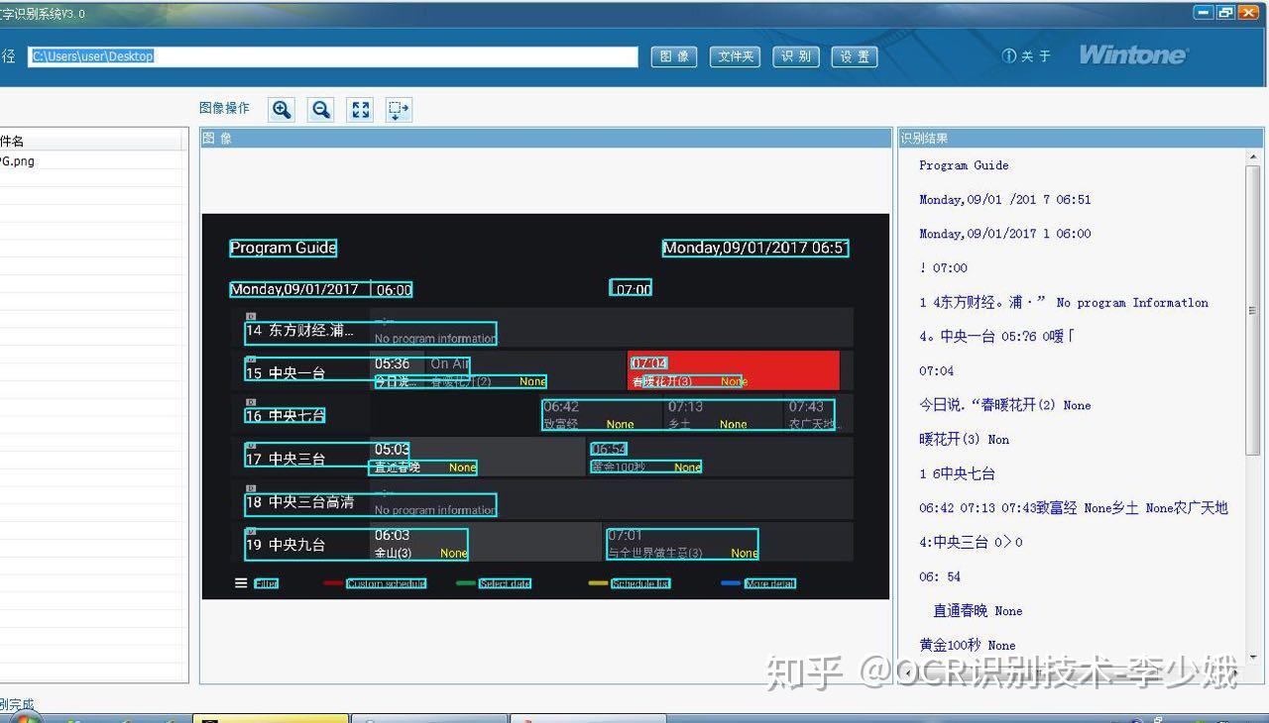This screenshot has height=723, width=1269.
Task: Switch to the 图 像 image tab
Action: tap(674, 56)
